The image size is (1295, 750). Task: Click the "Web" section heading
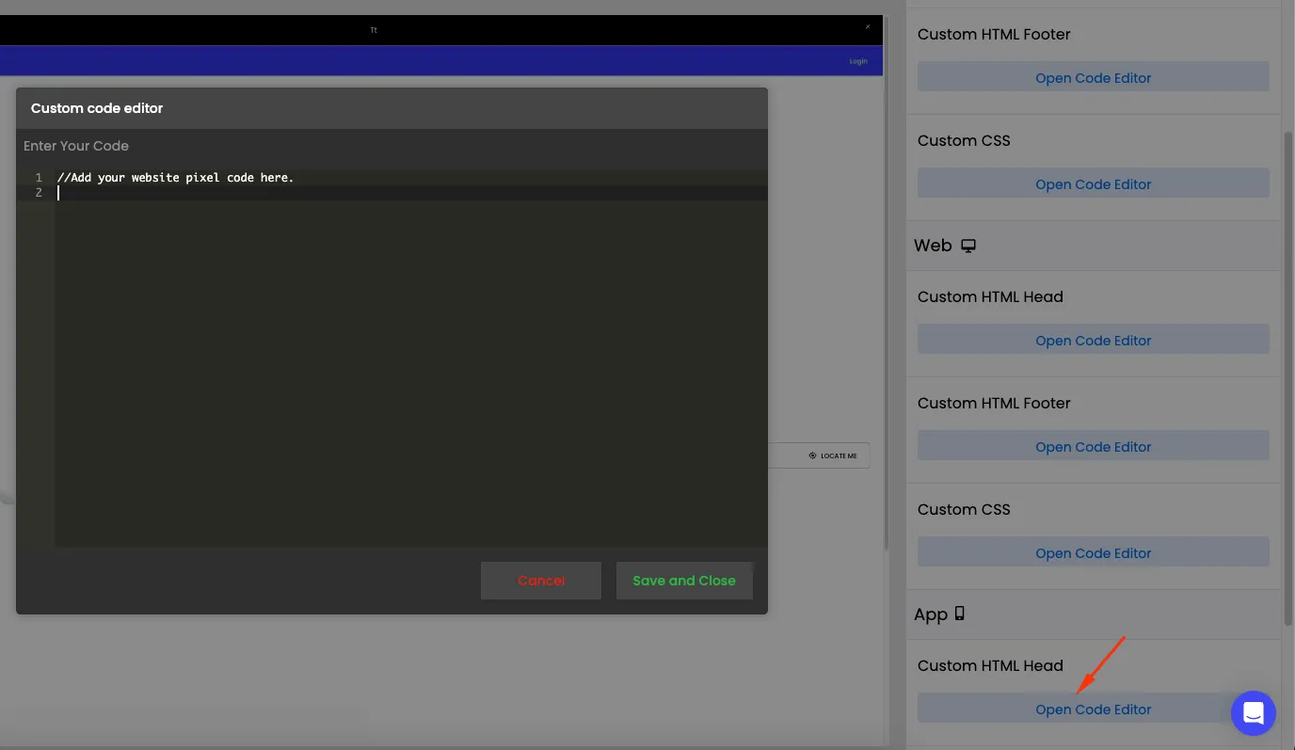[933, 246]
